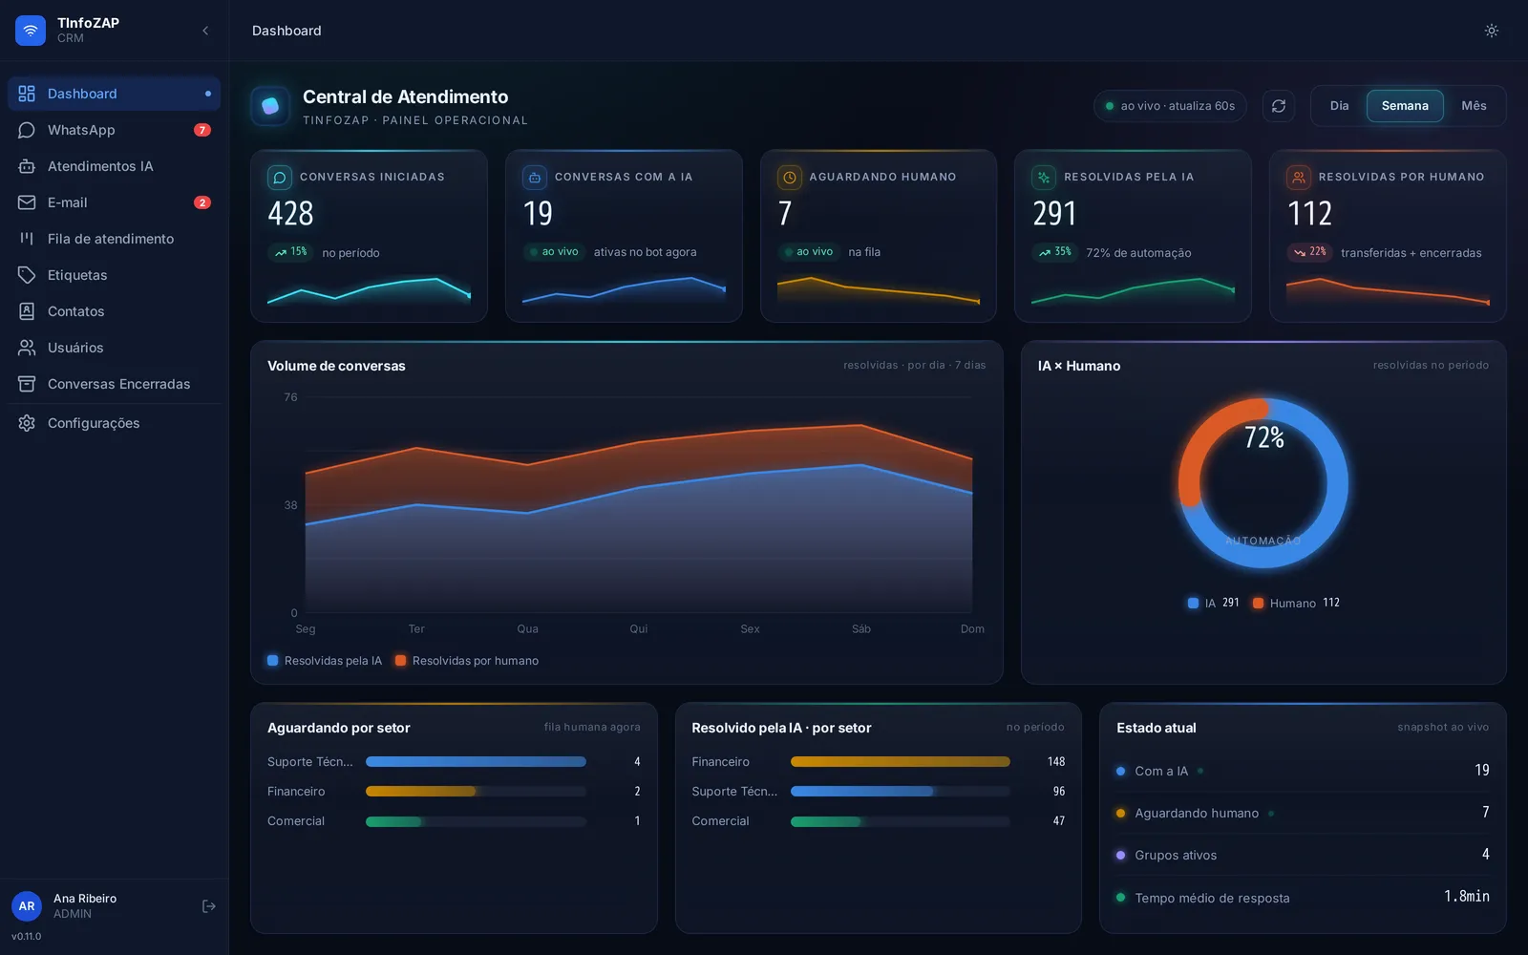Toggle Resolvidas pela IA chart legend
The width and height of the screenshot is (1528, 955).
pyautogui.click(x=325, y=661)
